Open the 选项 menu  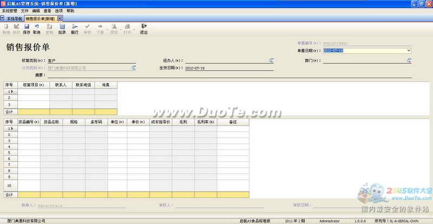[59, 11]
